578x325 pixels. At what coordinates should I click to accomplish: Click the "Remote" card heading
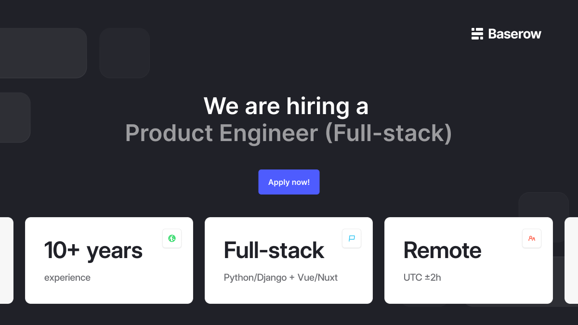pyautogui.click(x=442, y=251)
